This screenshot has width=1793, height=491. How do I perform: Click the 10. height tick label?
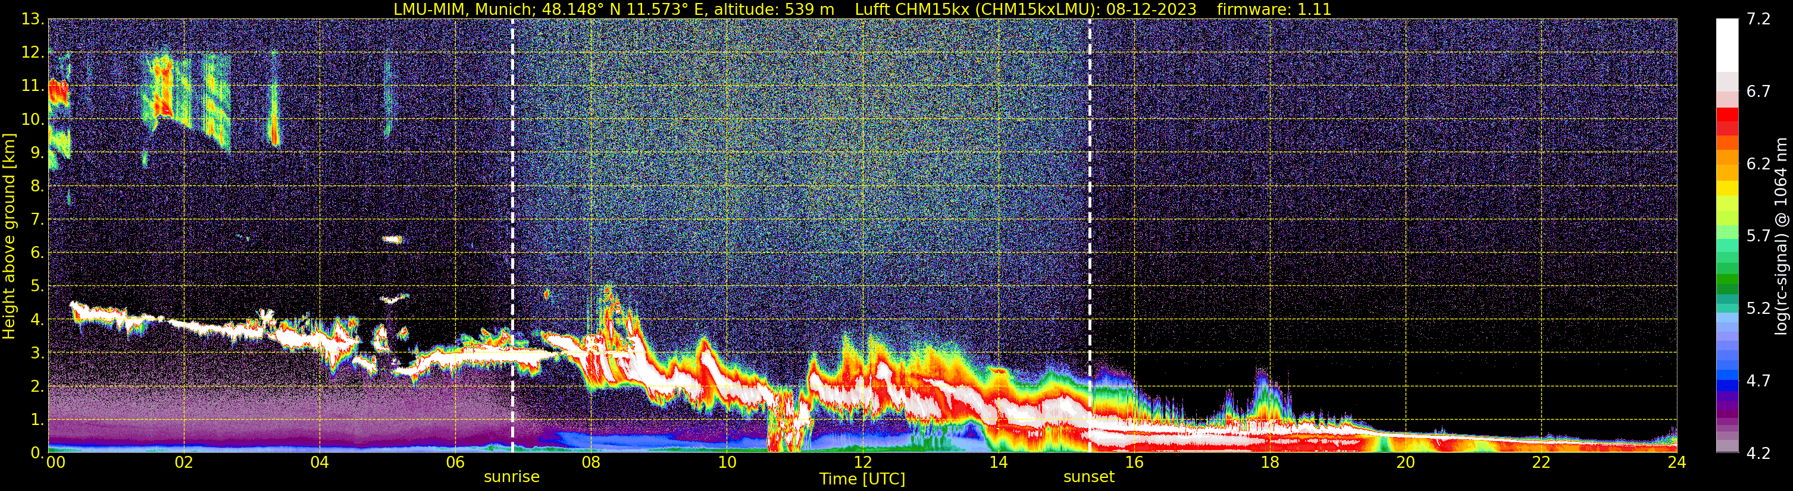click(x=33, y=119)
